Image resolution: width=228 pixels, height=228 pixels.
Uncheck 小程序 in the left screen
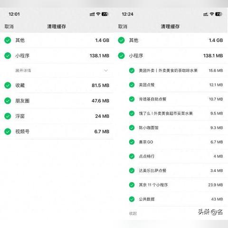click(x=8, y=56)
